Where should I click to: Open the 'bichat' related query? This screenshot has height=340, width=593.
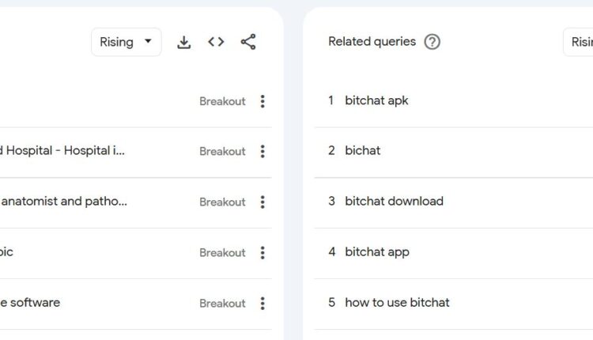(362, 150)
